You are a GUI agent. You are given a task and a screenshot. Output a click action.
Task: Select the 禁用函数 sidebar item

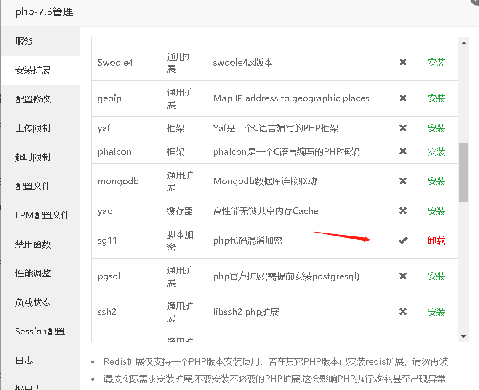(33, 244)
